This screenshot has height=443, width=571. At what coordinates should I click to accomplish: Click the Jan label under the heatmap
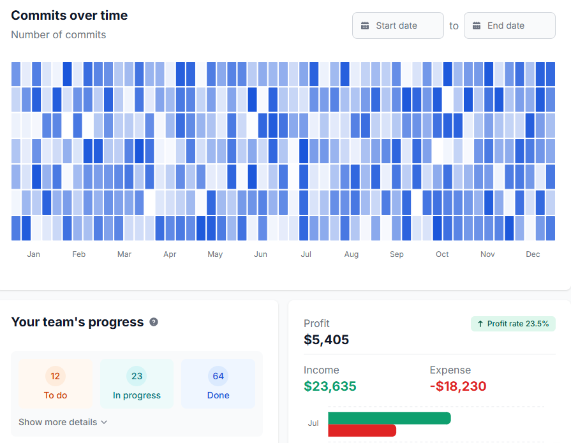(x=33, y=254)
